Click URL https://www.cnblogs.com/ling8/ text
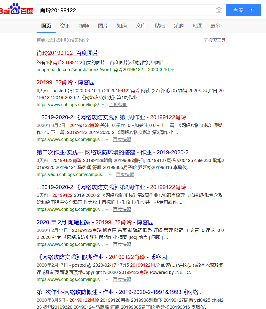 coord(68,105)
